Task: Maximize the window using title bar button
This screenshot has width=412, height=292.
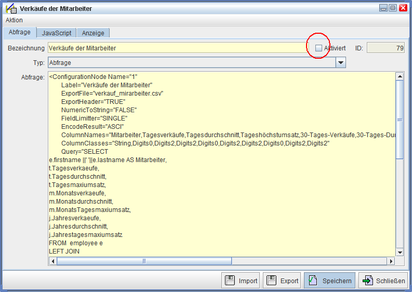Action: point(392,8)
